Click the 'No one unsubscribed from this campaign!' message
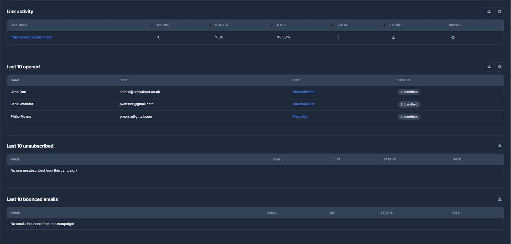The width and height of the screenshot is (511, 244). pyautogui.click(x=44, y=171)
